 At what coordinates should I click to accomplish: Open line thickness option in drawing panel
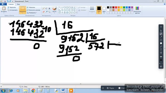(161, 57)
